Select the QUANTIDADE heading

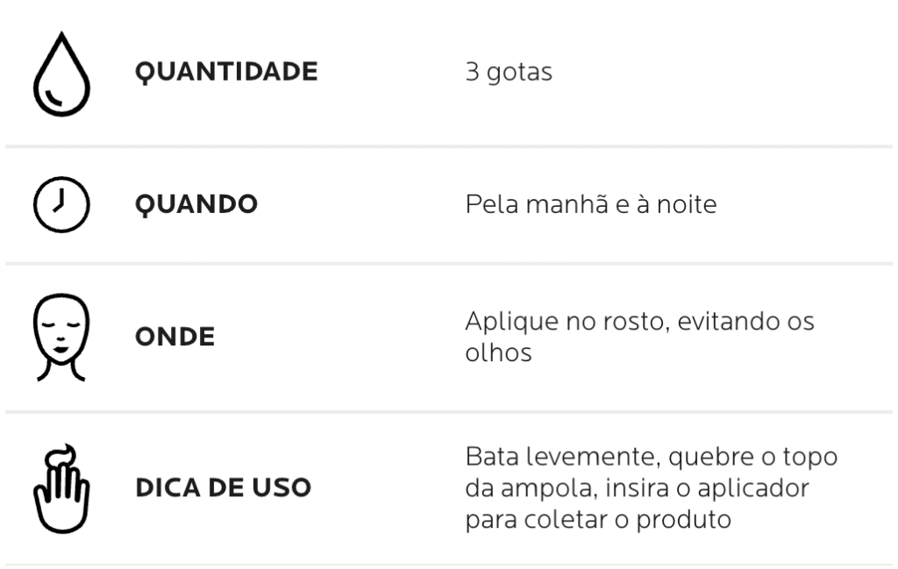pos(226,73)
